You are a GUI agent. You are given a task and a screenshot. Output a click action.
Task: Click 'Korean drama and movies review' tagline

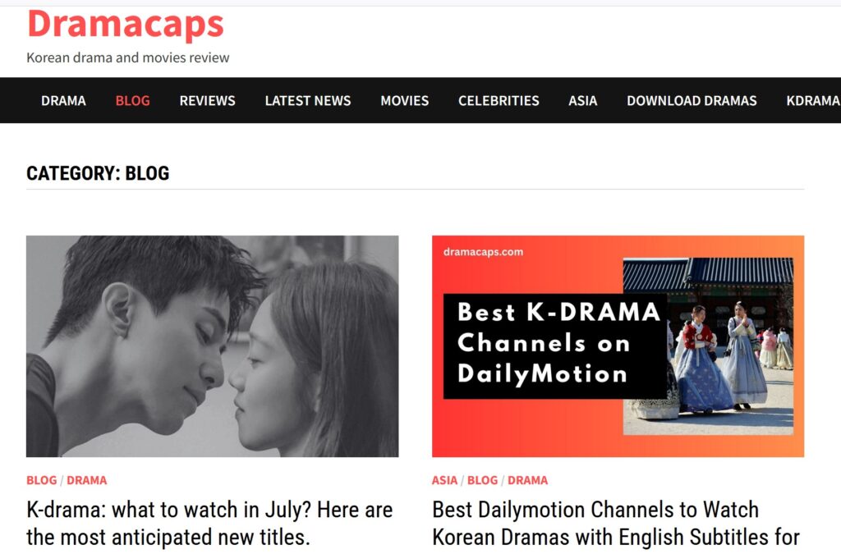[127, 57]
